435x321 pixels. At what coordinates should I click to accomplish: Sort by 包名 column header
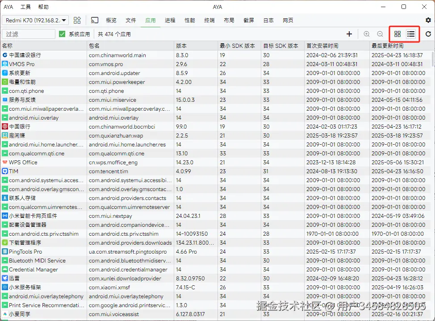pyautogui.click(x=130, y=46)
